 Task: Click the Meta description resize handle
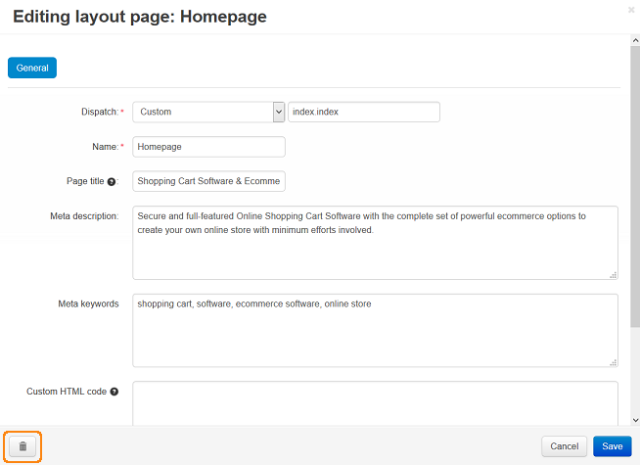click(x=613, y=275)
